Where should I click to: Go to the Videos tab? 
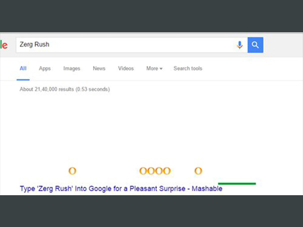[126, 68]
